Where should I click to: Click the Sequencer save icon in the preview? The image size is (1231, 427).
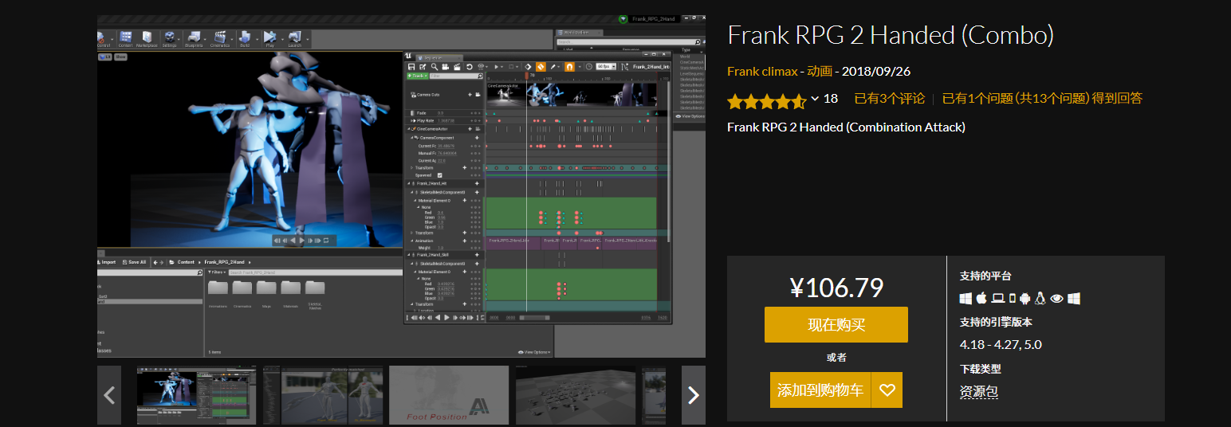411,67
